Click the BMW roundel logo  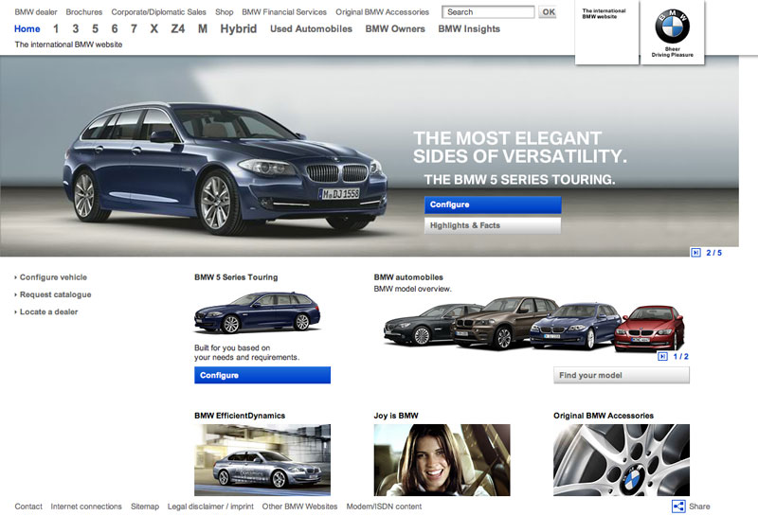[x=672, y=27]
